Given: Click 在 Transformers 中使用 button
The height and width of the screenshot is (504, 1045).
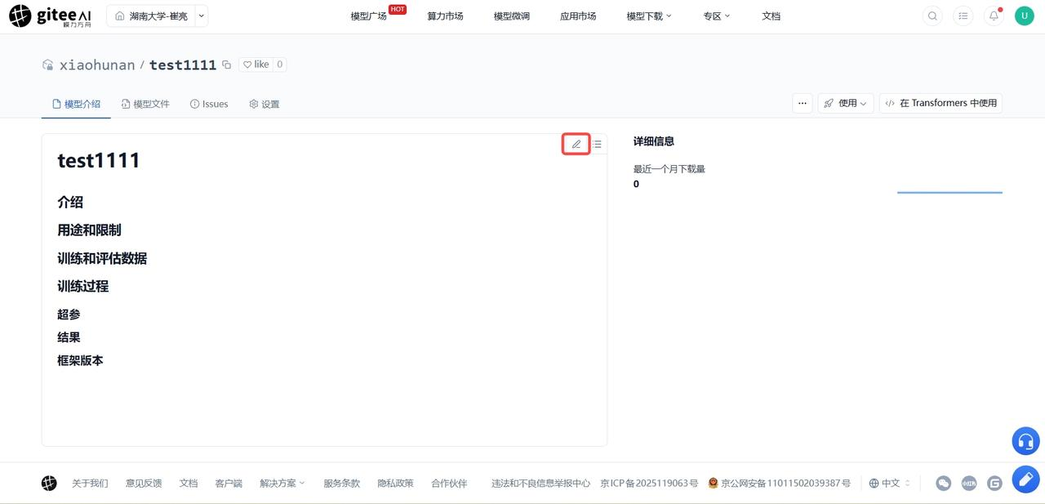Looking at the screenshot, I should (940, 103).
